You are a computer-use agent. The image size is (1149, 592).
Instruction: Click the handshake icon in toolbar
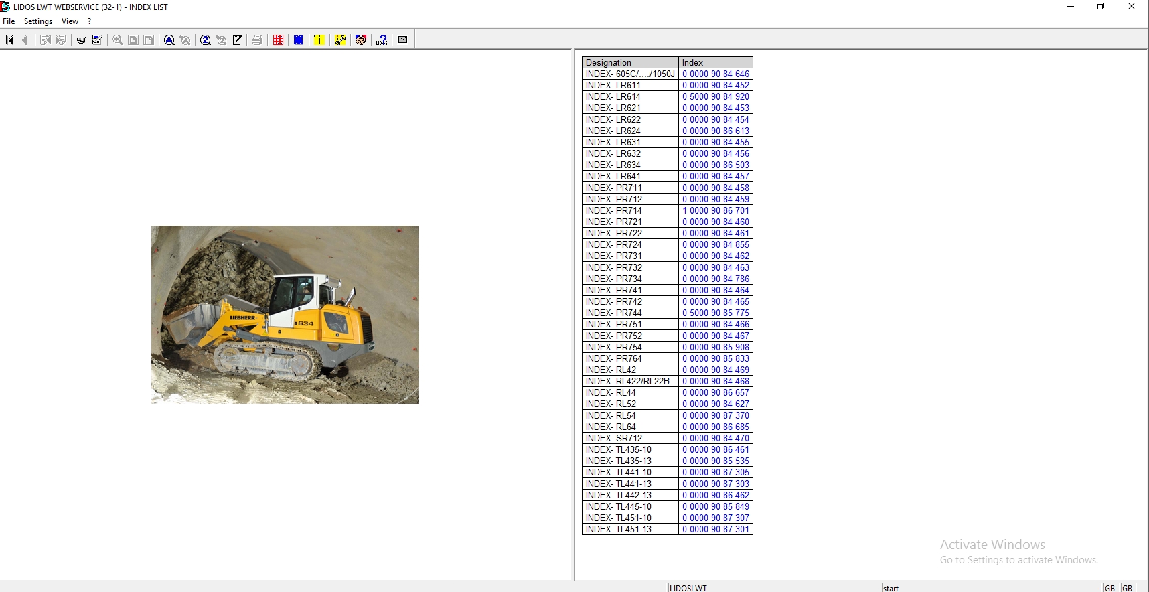pyautogui.click(x=361, y=40)
